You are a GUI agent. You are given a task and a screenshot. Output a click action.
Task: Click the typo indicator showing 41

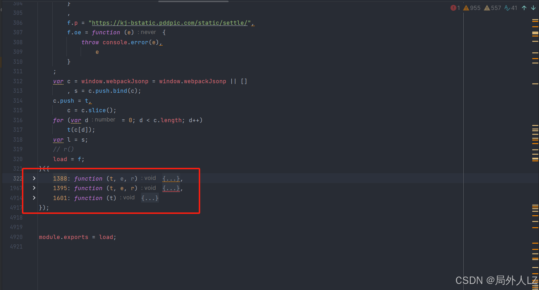(x=511, y=8)
